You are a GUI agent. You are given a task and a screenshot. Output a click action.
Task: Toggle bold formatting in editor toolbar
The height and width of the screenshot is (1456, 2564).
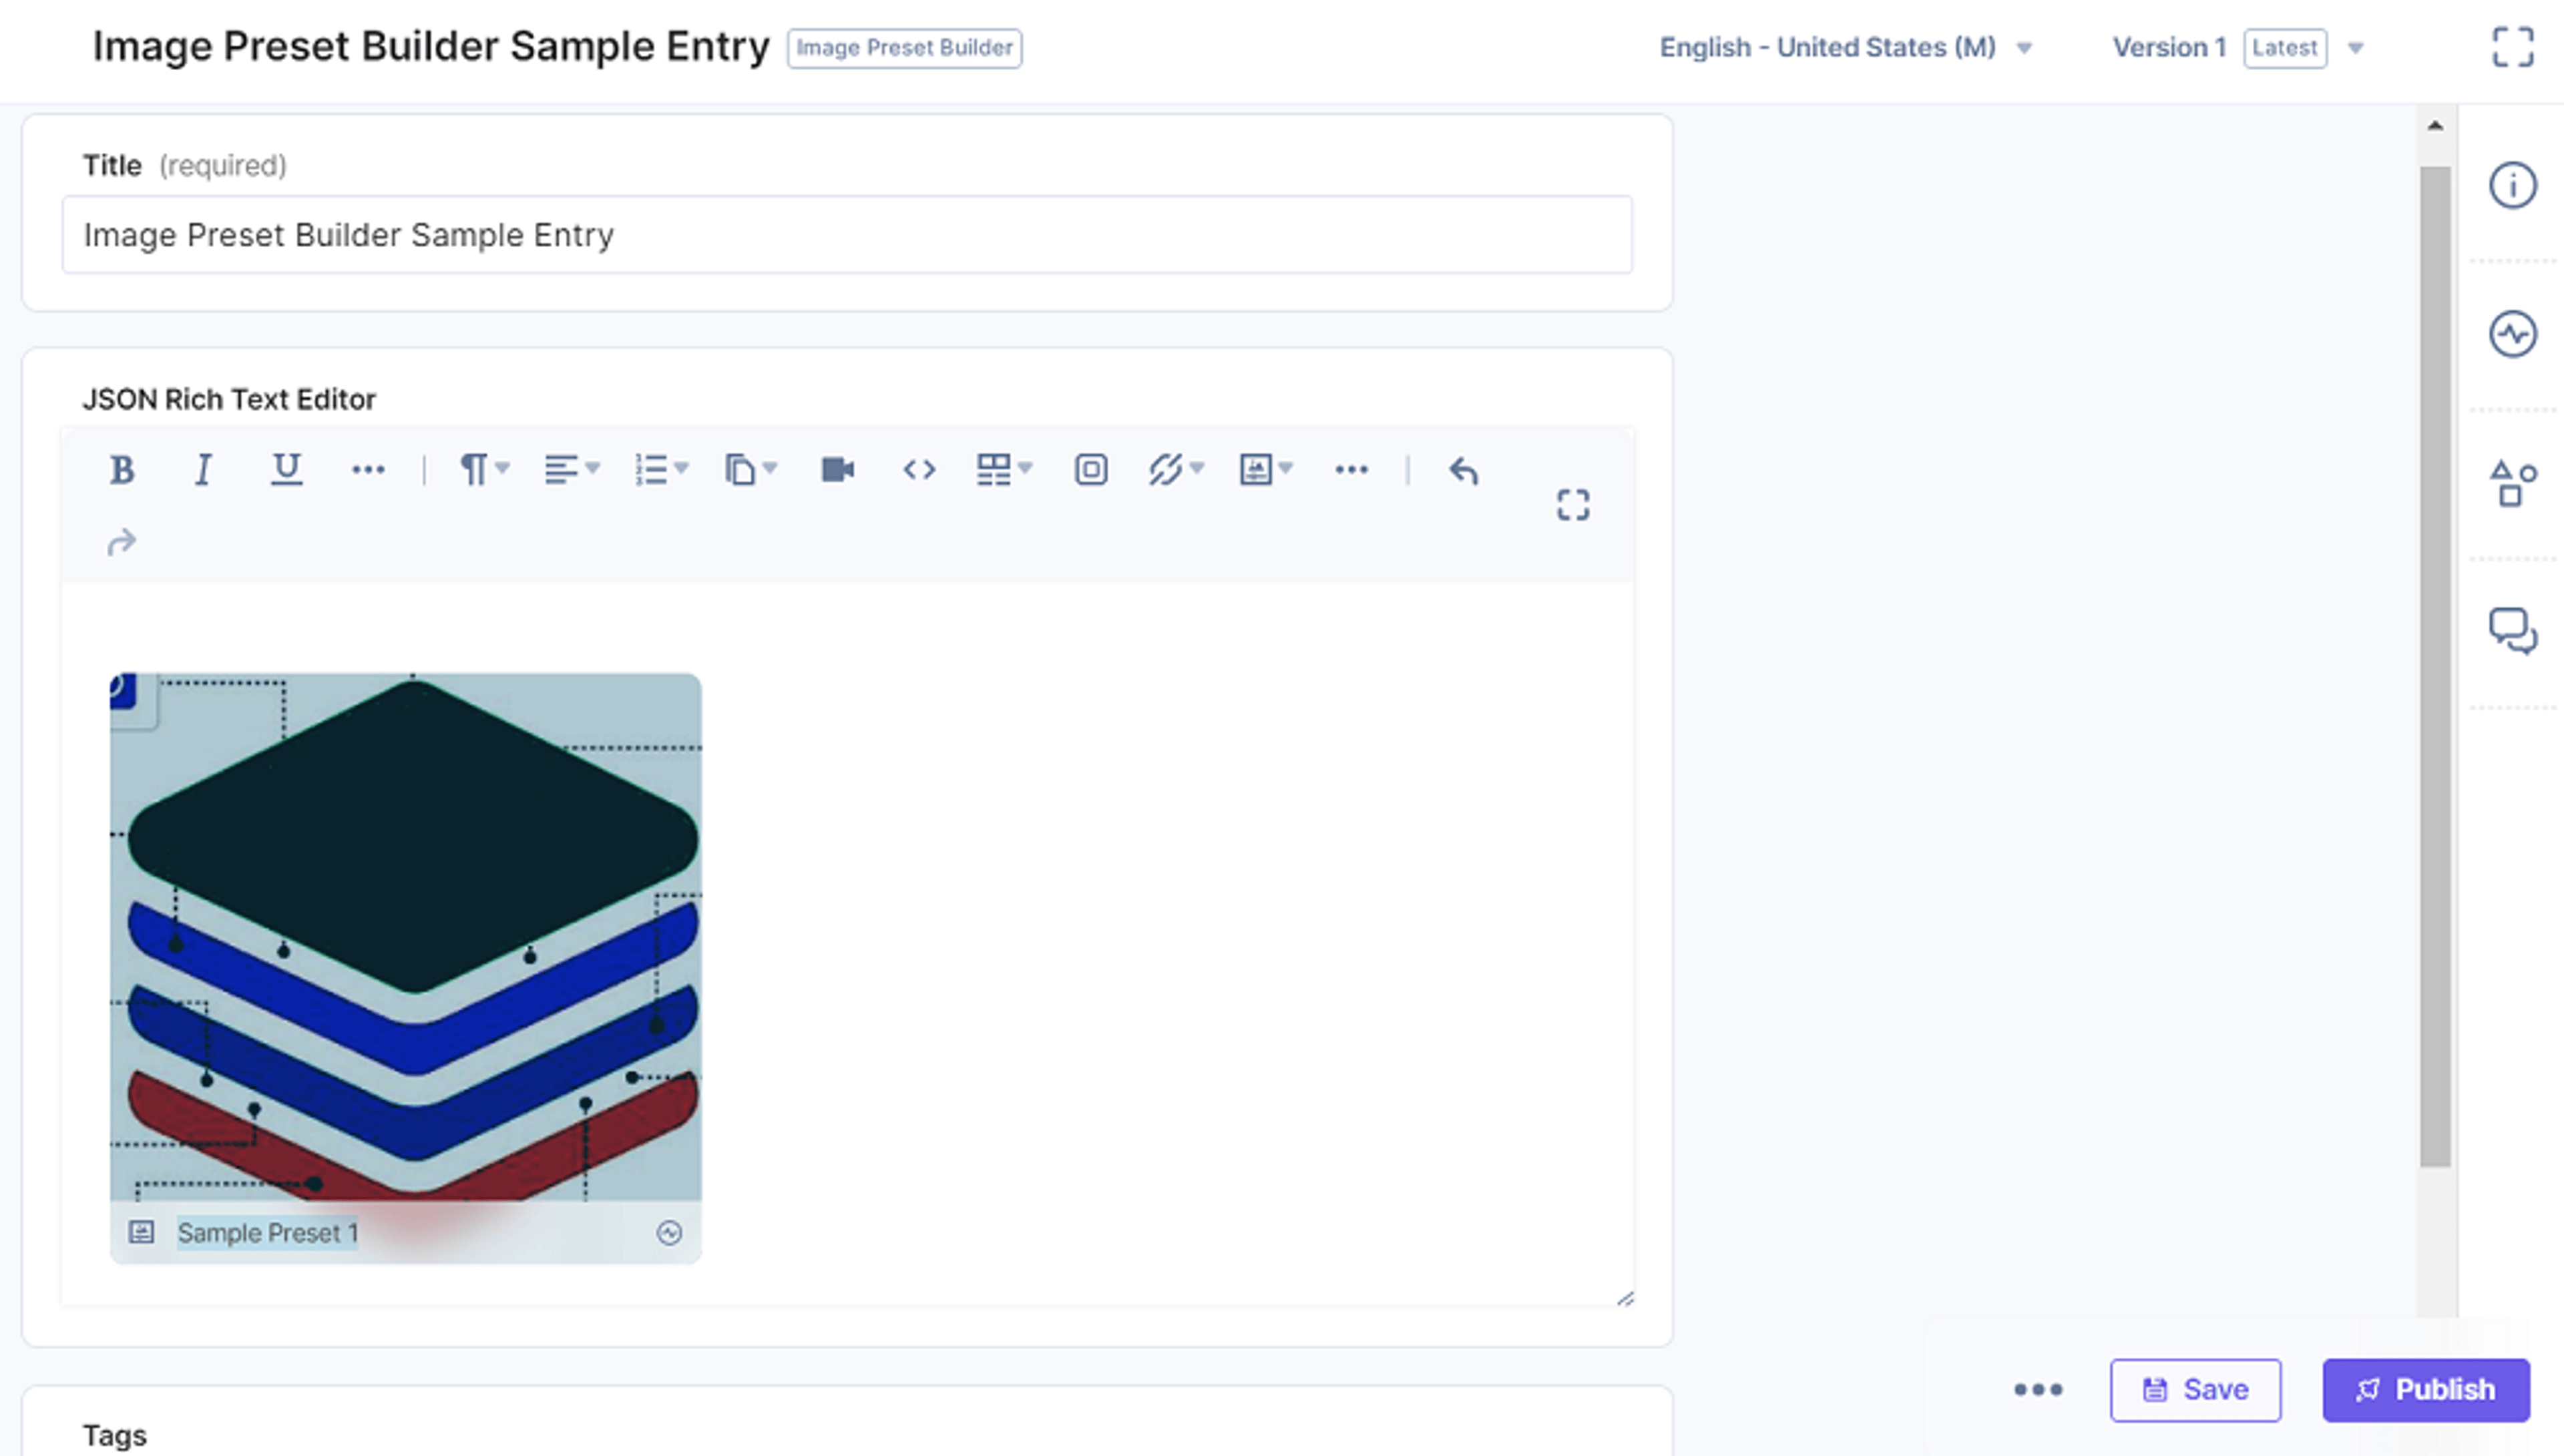(122, 469)
